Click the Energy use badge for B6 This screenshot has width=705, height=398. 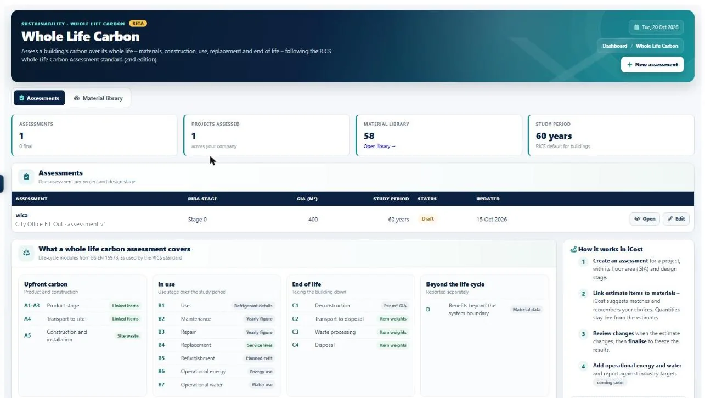pos(261,372)
